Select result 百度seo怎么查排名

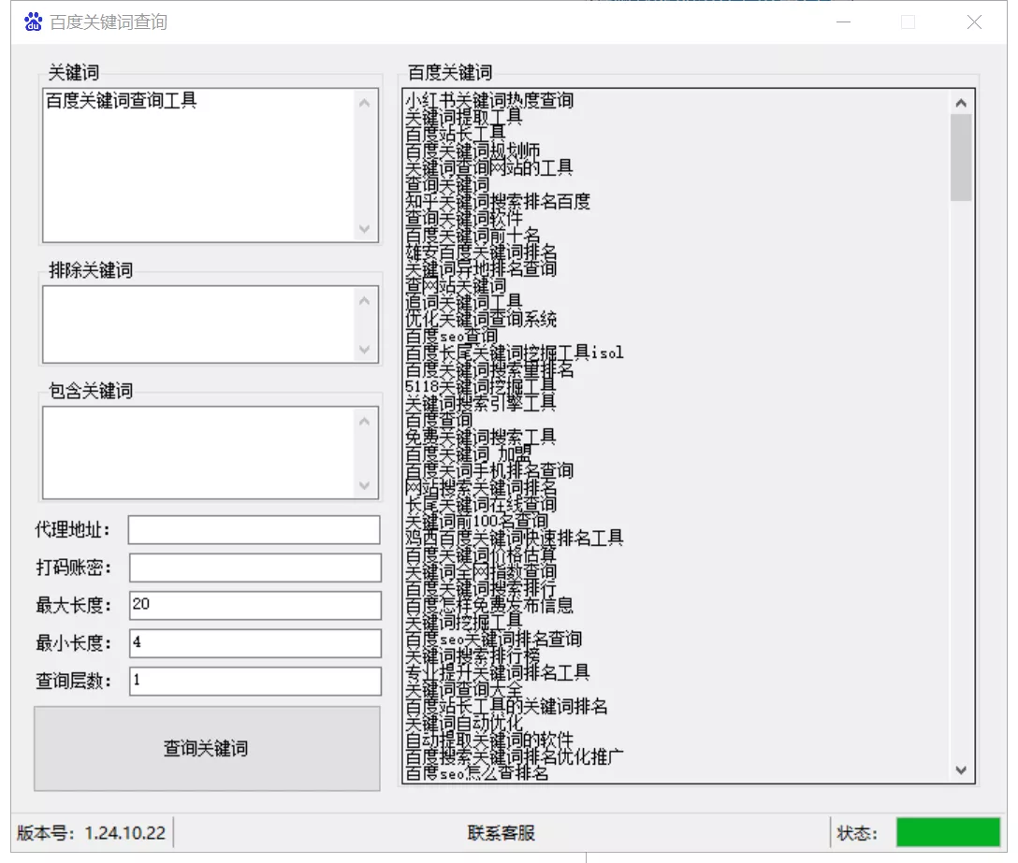click(476, 773)
